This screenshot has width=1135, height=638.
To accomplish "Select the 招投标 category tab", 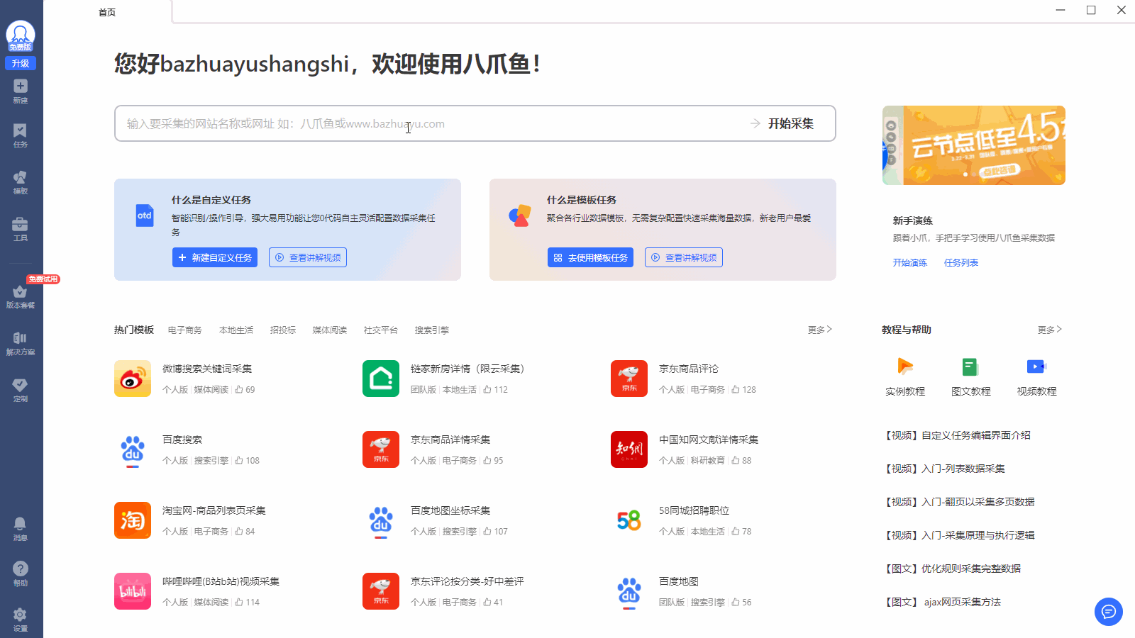I will (283, 330).
